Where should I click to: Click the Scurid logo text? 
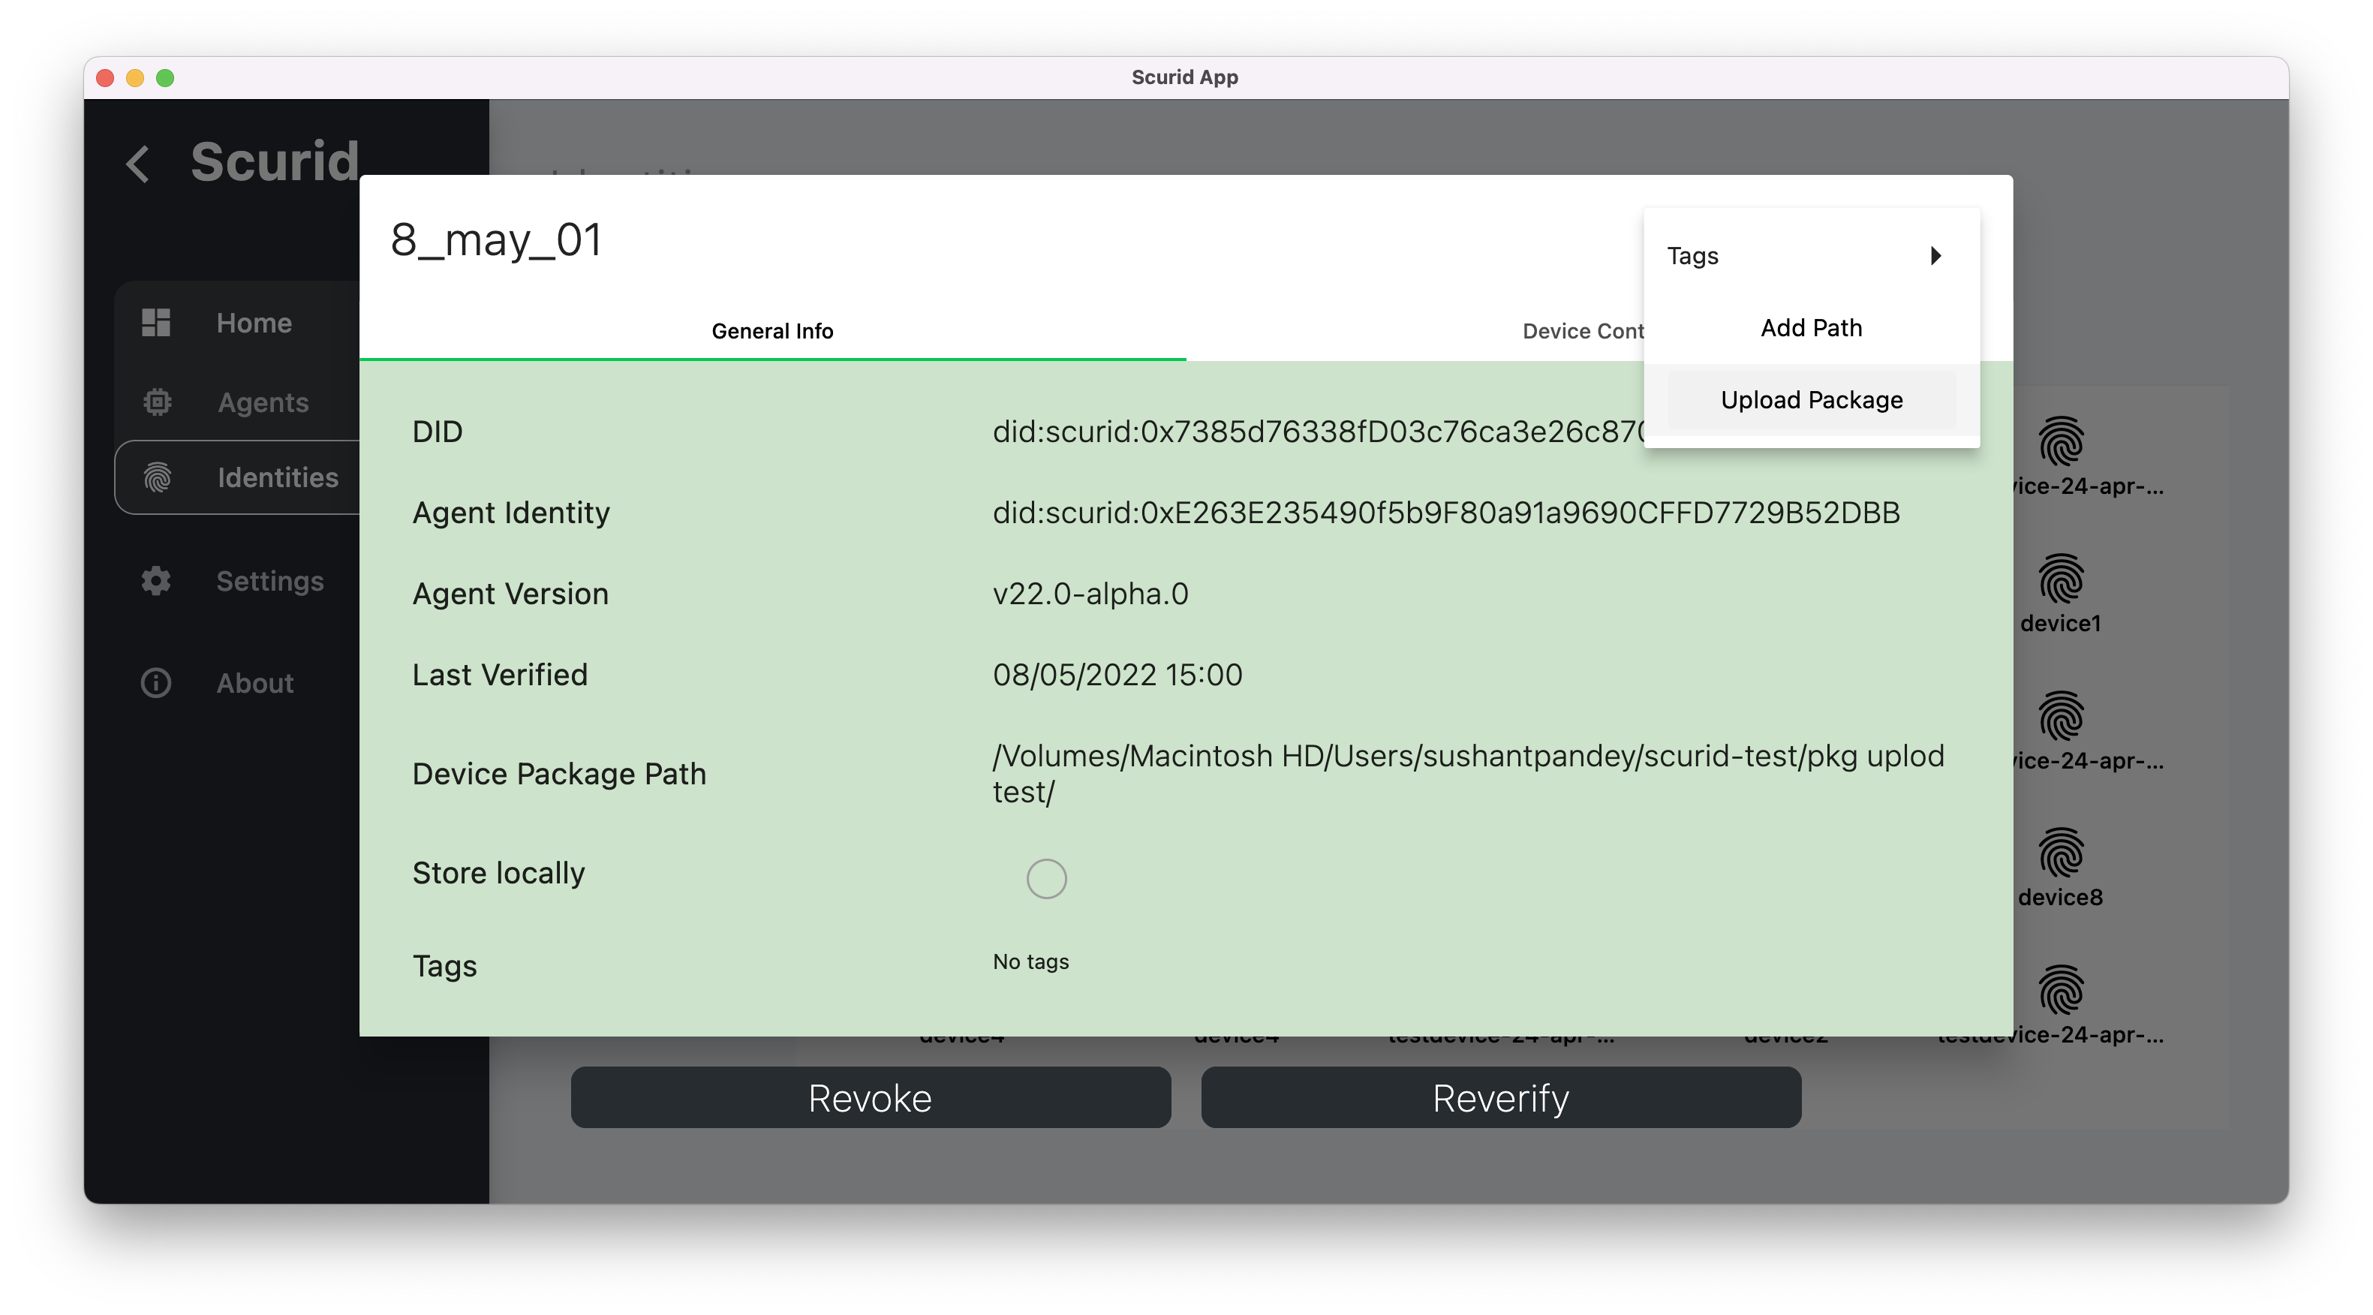pyautogui.click(x=275, y=161)
